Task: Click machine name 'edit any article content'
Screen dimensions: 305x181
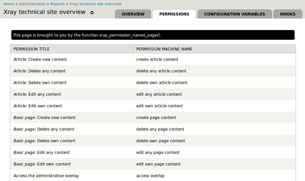Action: coord(159,94)
